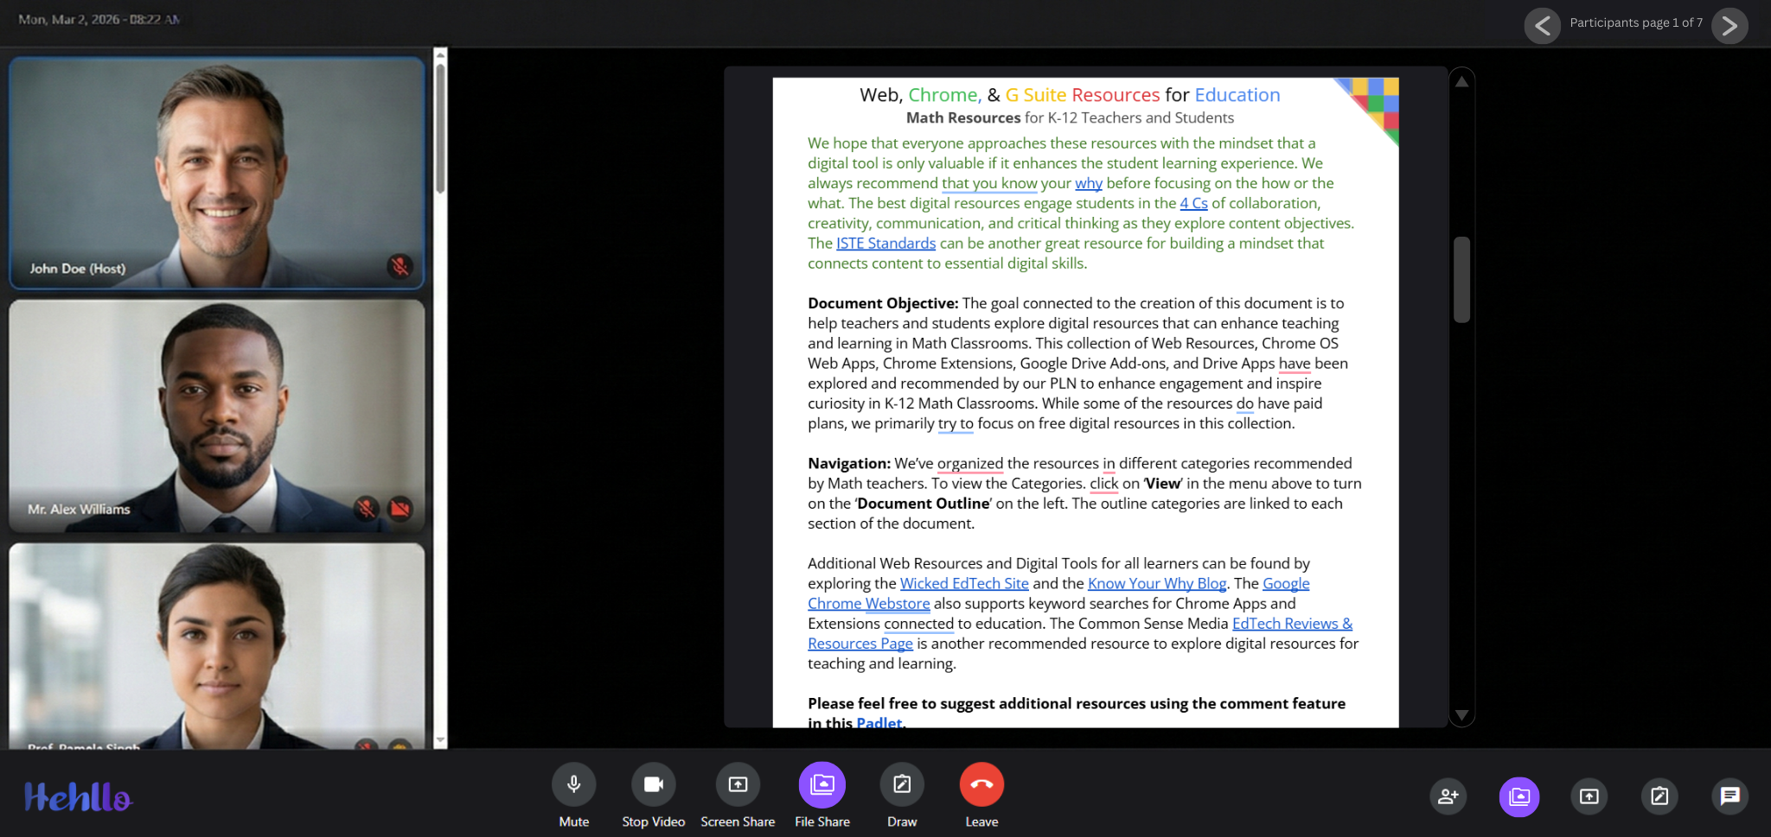
Task: Click John Doe's muted microphone icon
Action: pyautogui.click(x=400, y=266)
